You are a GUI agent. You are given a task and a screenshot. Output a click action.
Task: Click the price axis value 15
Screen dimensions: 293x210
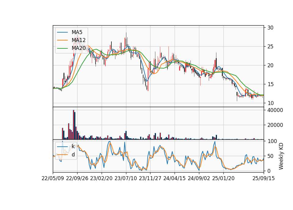[x=270, y=84]
